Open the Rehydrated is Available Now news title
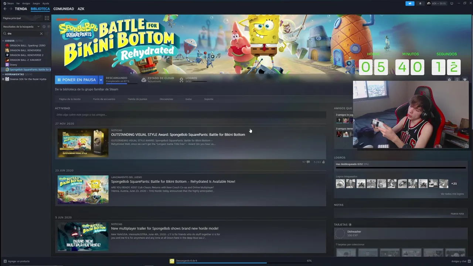Screen dimensions: 473x266 tap(173, 181)
